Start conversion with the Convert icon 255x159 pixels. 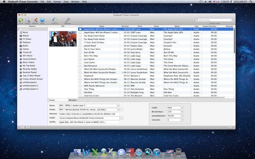click(54, 20)
